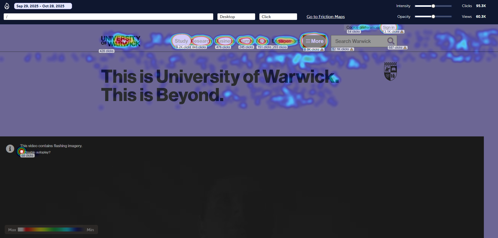Click the info icon beside flashing imagery notice
This screenshot has width=498, height=238.
tap(10, 149)
